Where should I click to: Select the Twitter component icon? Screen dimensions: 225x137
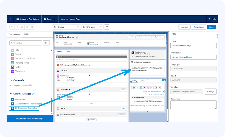click(12, 67)
